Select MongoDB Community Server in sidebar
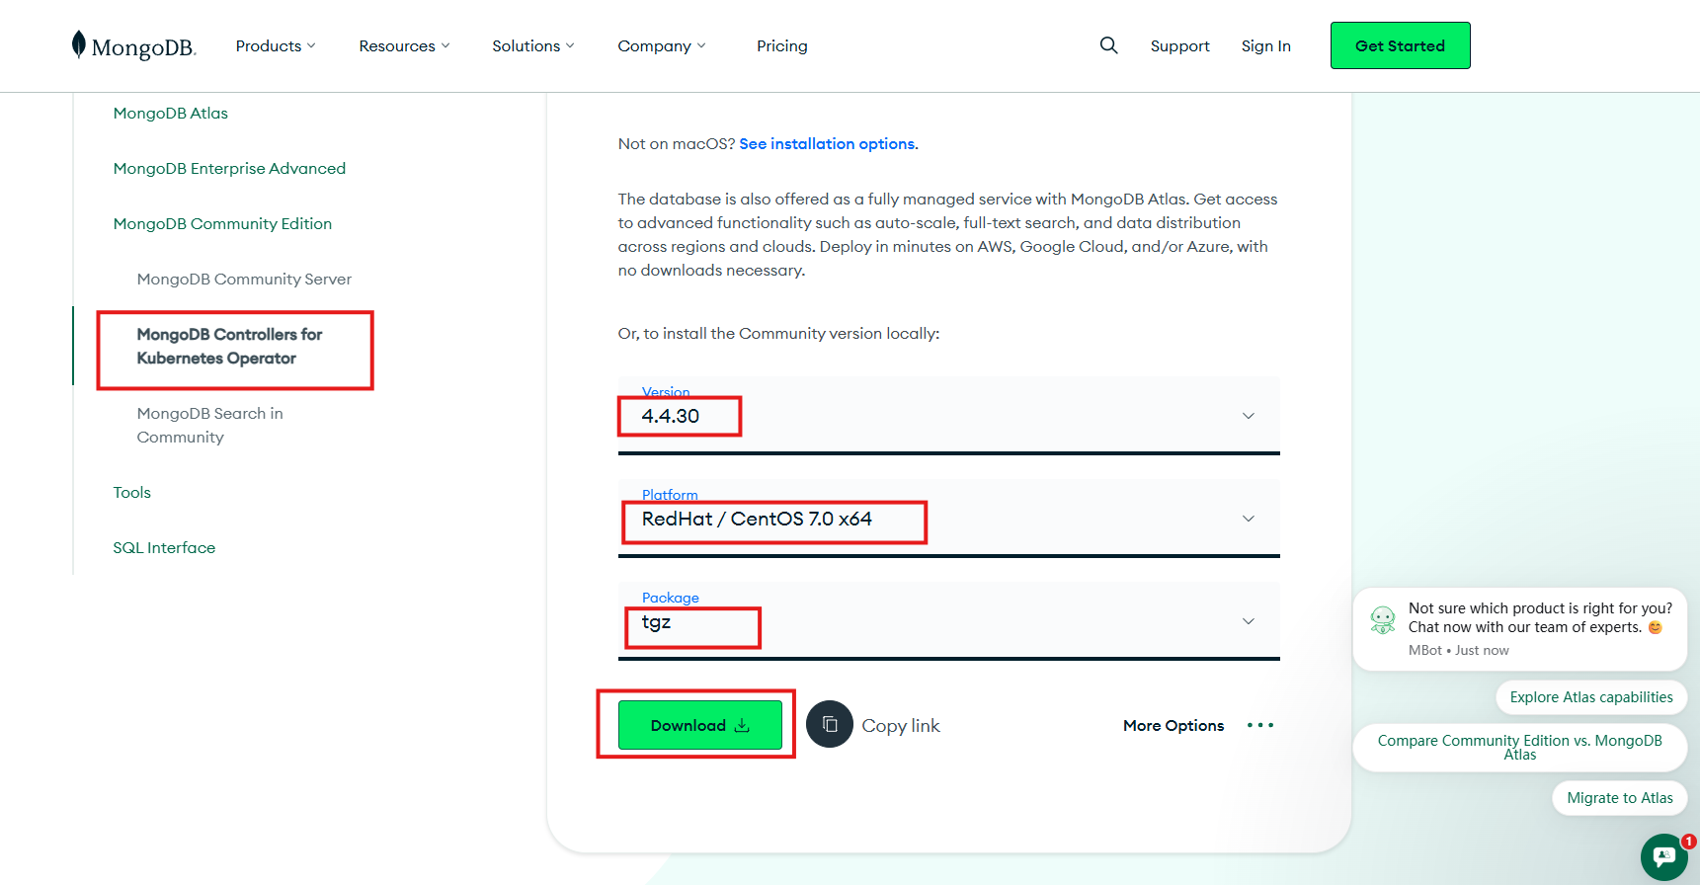1700x885 pixels. pos(244,280)
